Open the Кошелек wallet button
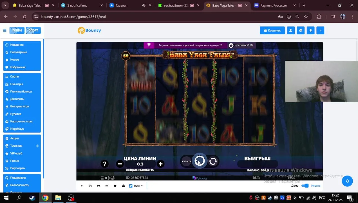 click(x=272, y=30)
